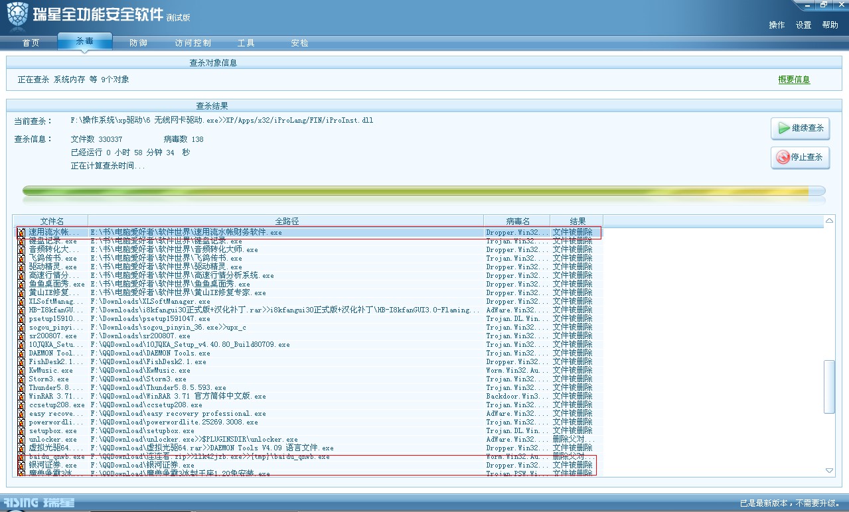849x512 pixels.
Task: Click virus icon beside KwMusic.exe
Action: coord(21,371)
